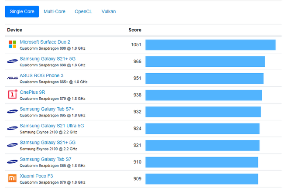The width and height of the screenshot is (288, 188).
Task: Open Microsoft Surface Duo 2 link
Action: tap(45, 42)
